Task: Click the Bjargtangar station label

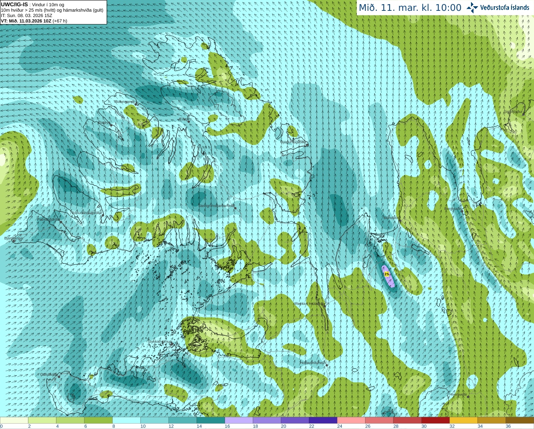Action: [13, 238]
